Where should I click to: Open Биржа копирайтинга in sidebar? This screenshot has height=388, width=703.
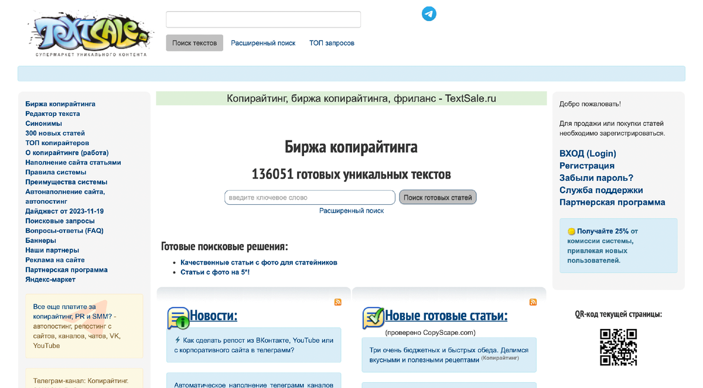(60, 104)
